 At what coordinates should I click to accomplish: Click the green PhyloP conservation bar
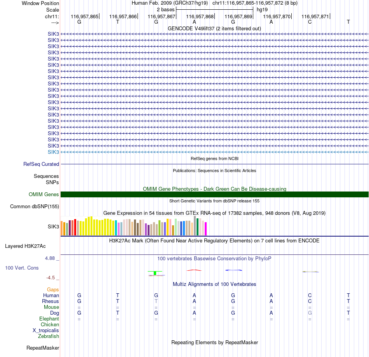click(155, 273)
